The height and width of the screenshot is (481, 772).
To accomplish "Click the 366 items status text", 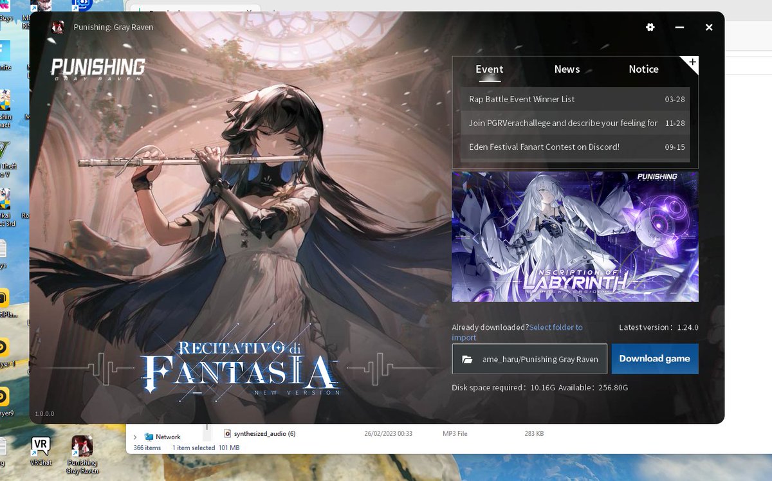I will coord(147,448).
